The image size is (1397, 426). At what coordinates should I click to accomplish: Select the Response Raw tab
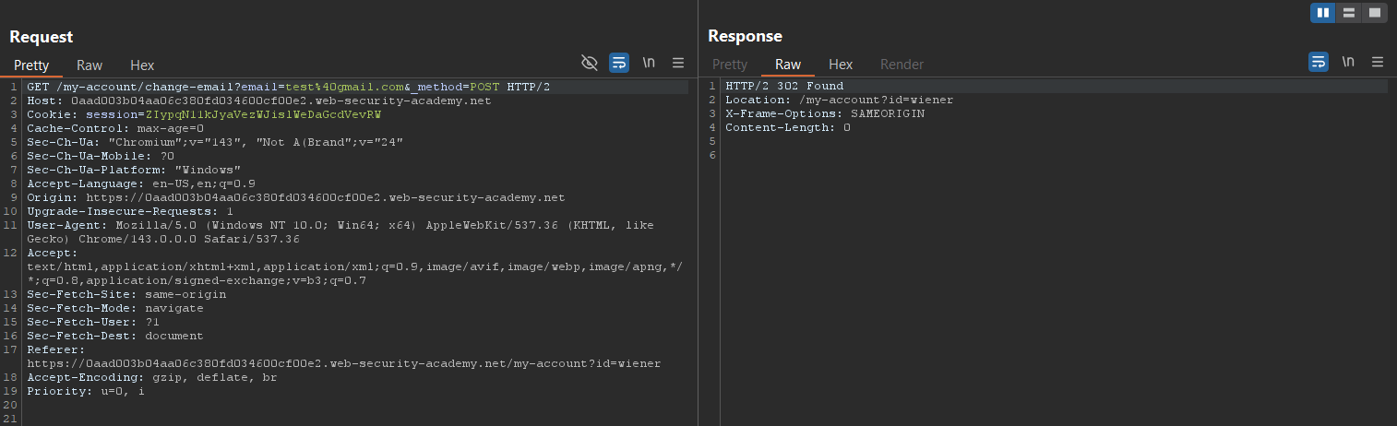788,65
